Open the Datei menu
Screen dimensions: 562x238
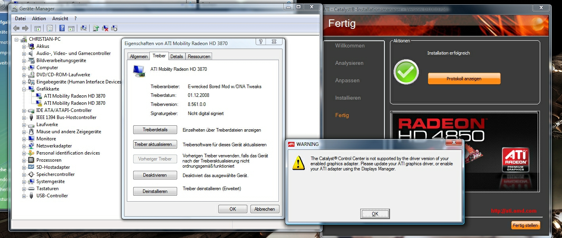coord(20,19)
